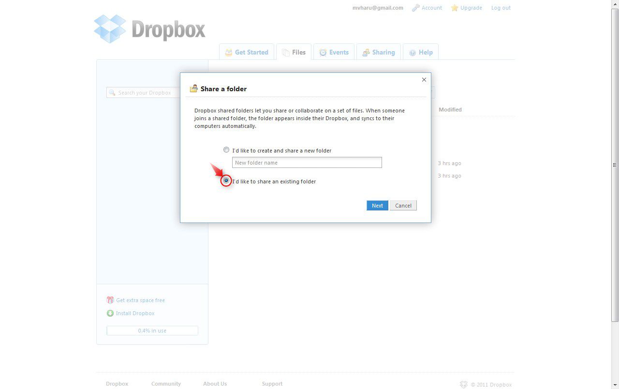Click the scrollbar's up arrow
This screenshot has width=619, height=389.
[x=615, y=4]
